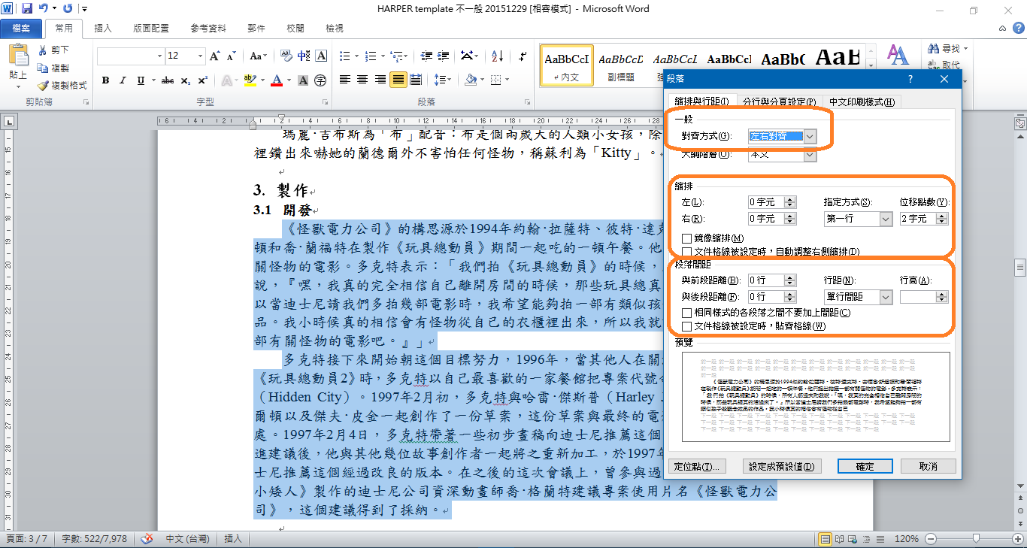Click the stepper for 位移點數 value

(x=942, y=219)
